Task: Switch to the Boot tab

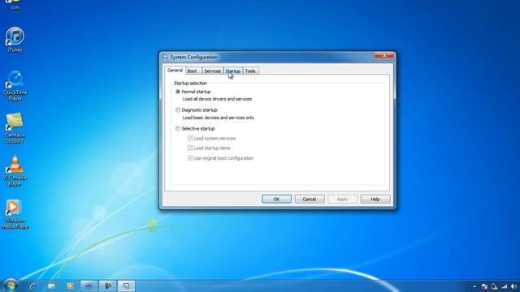Action: pyautogui.click(x=193, y=71)
